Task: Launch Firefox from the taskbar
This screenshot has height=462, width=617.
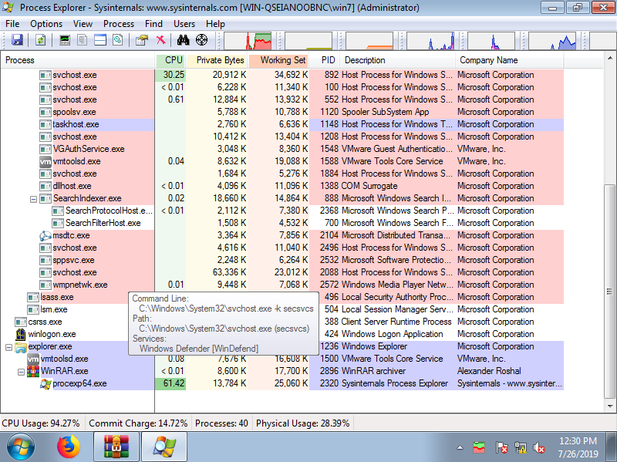Action: [69, 447]
